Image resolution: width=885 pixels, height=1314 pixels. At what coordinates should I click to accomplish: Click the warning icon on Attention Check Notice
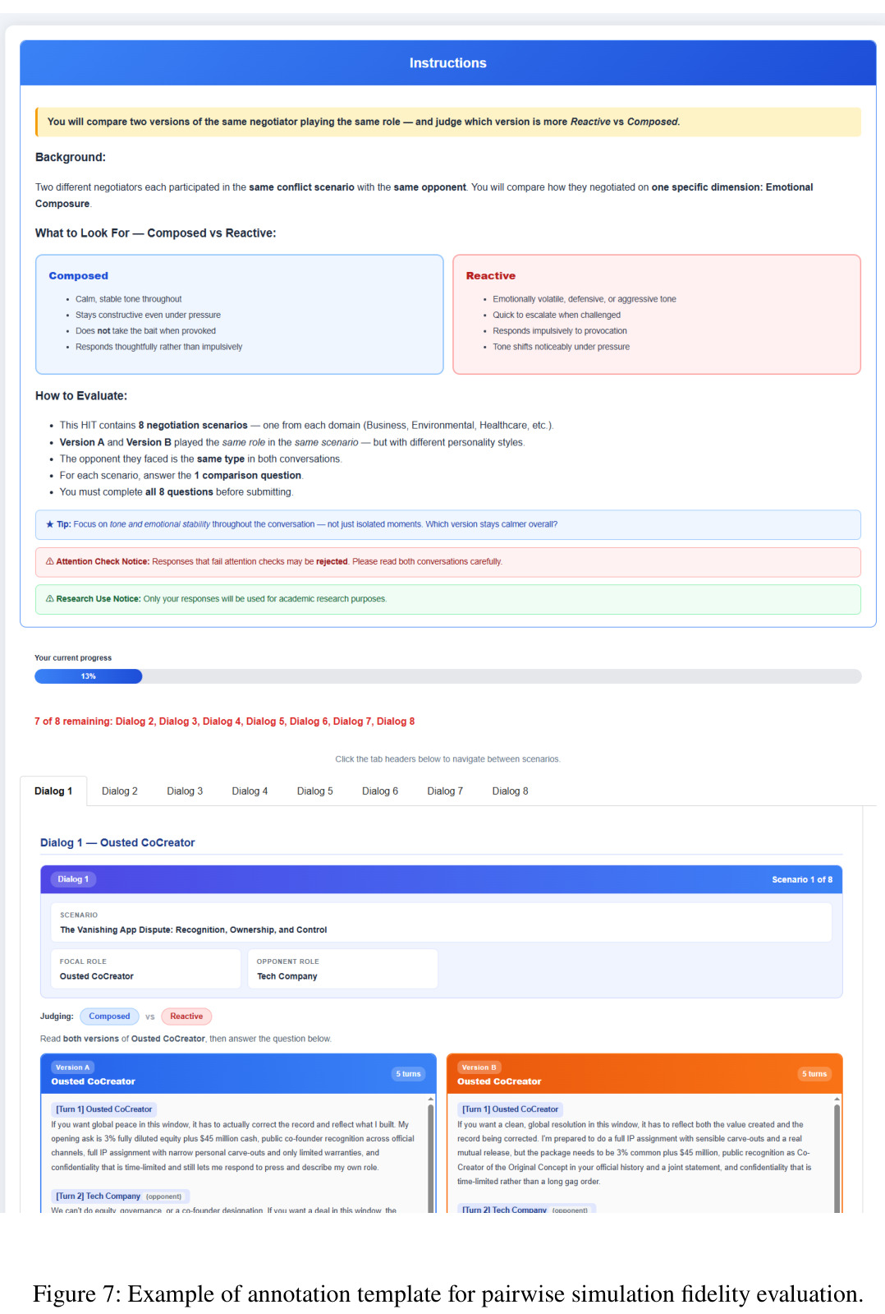click(x=50, y=562)
